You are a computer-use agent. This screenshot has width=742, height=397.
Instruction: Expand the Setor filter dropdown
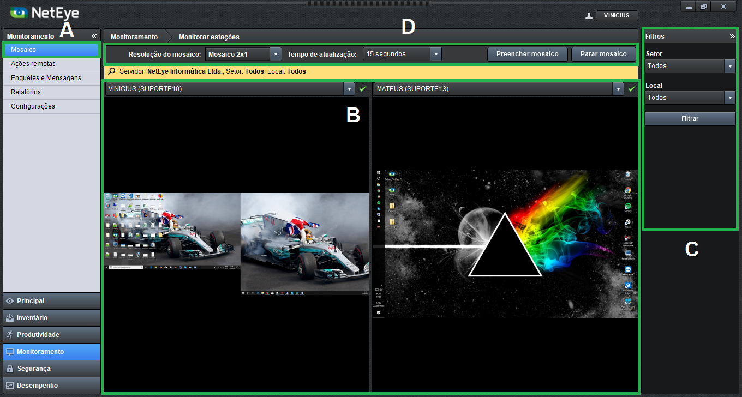point(730,66)
